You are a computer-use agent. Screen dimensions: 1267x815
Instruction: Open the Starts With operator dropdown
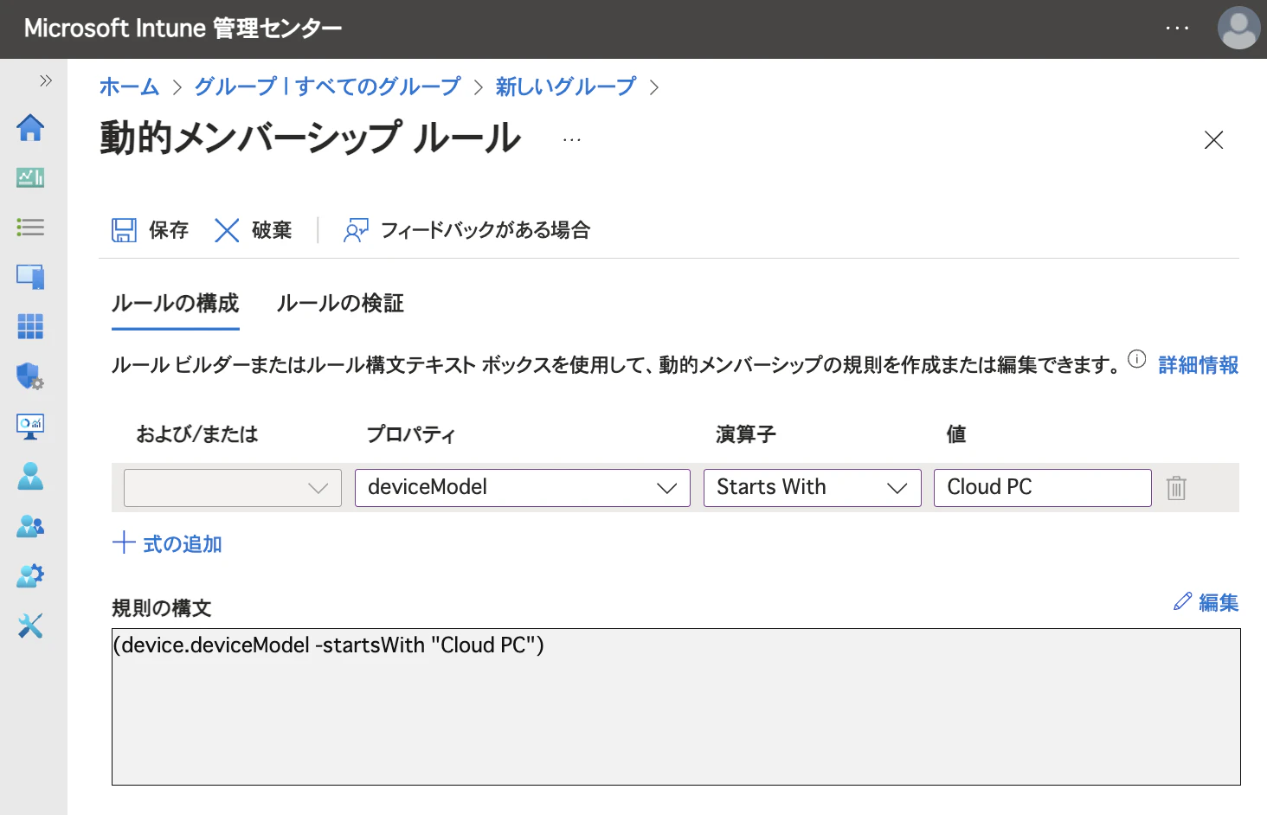[813, 488]
